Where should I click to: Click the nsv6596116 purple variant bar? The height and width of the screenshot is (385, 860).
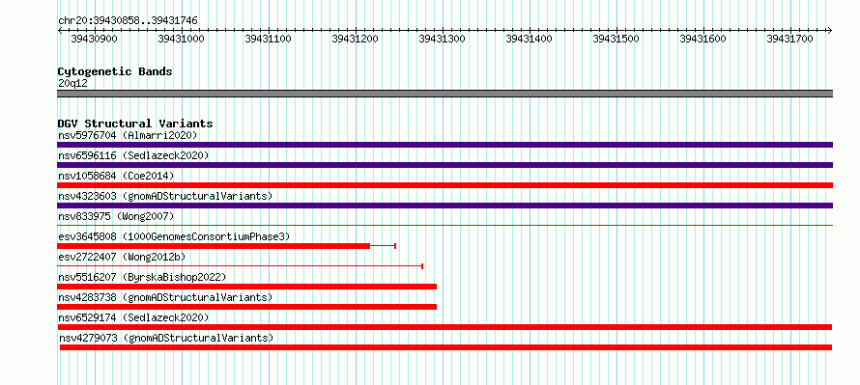click(444, 165)
